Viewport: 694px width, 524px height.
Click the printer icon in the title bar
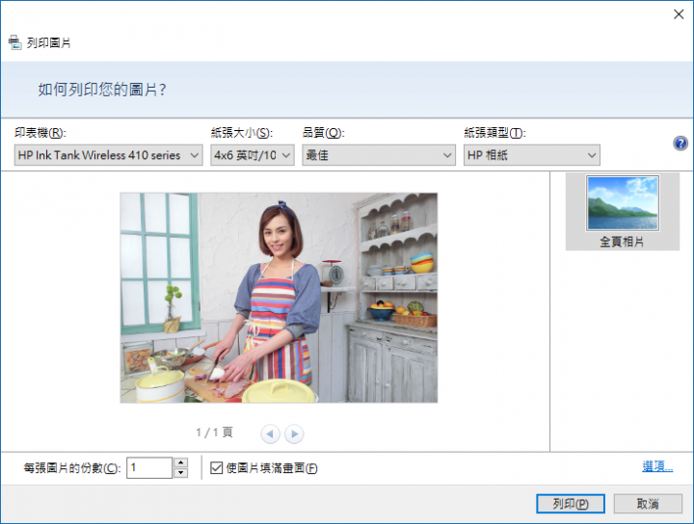(14, 42)
